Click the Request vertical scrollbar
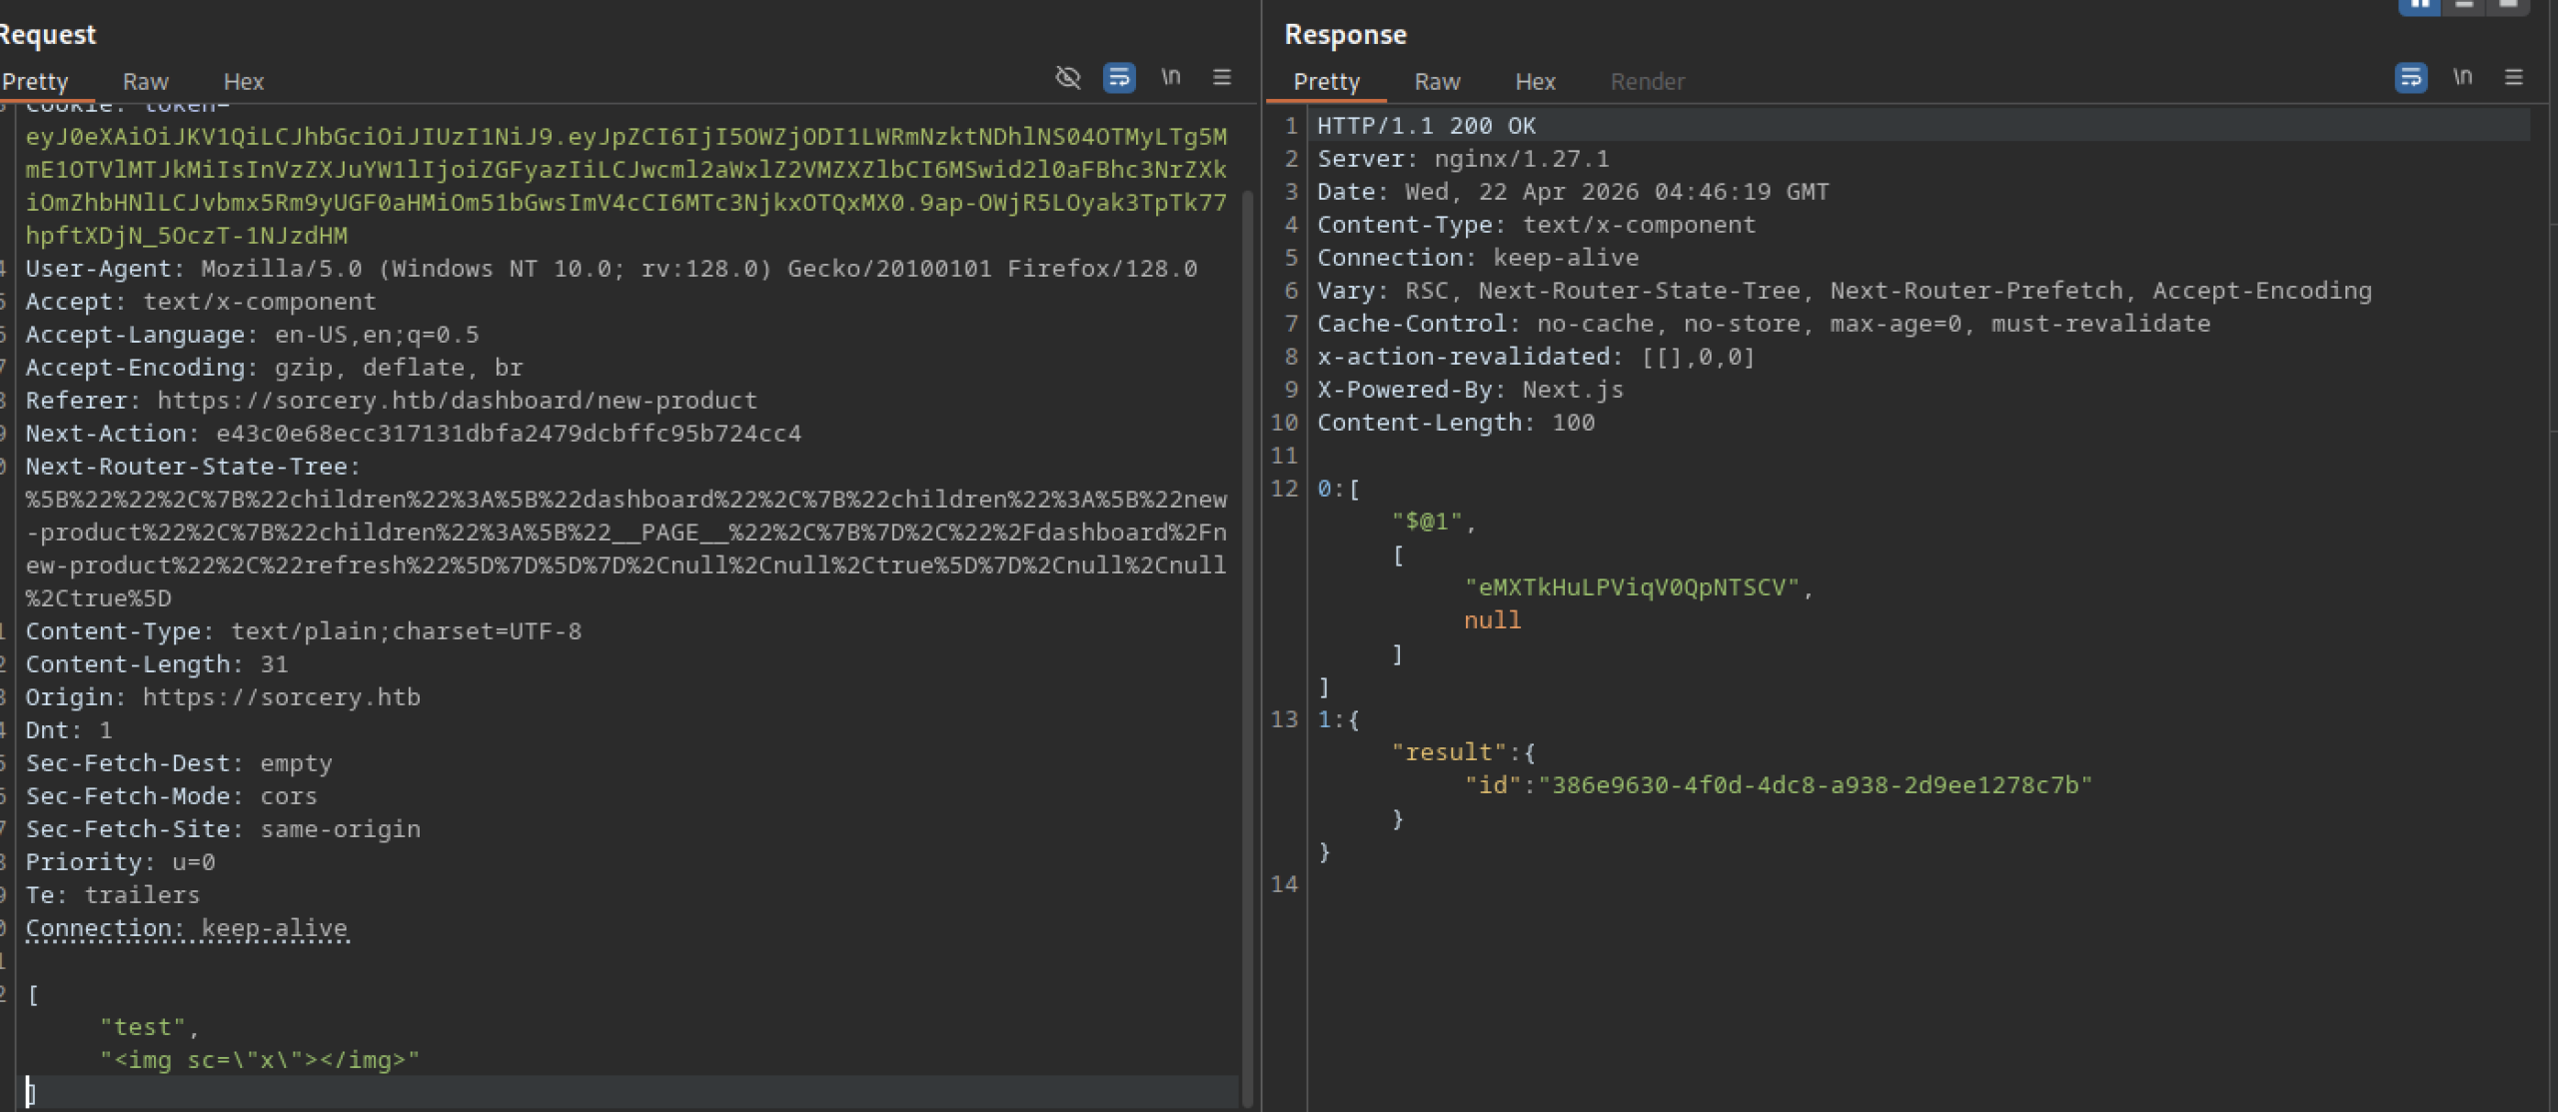This screenshot has height=1112, width=2558. [x=1247, y=599]
